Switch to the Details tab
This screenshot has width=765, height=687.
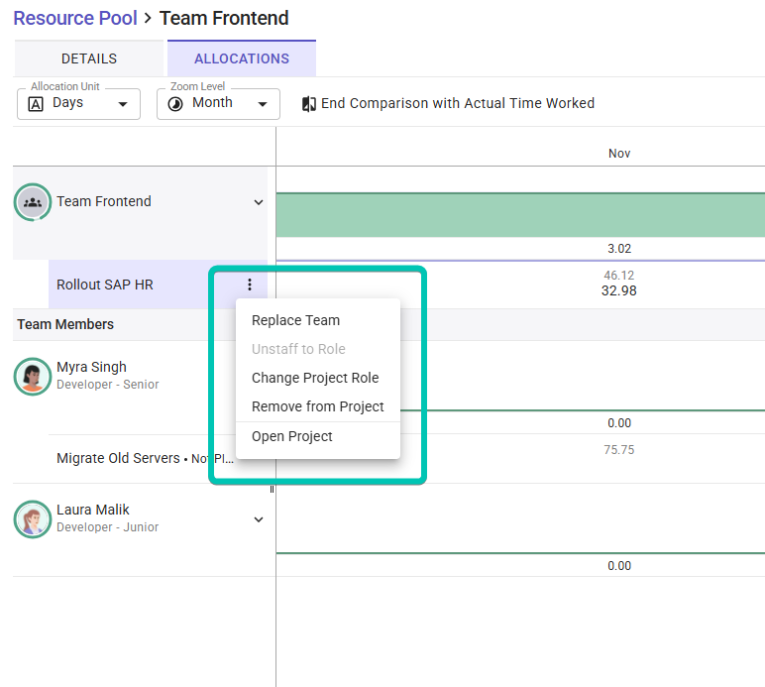coord(89,58)
